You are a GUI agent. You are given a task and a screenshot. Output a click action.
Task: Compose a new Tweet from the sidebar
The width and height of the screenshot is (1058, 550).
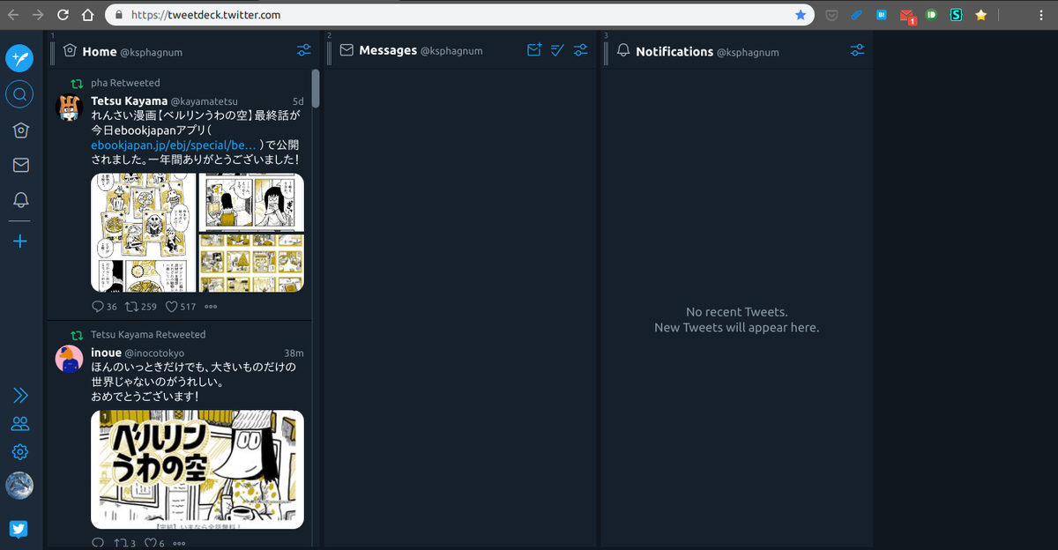click(x=19, y=57)
